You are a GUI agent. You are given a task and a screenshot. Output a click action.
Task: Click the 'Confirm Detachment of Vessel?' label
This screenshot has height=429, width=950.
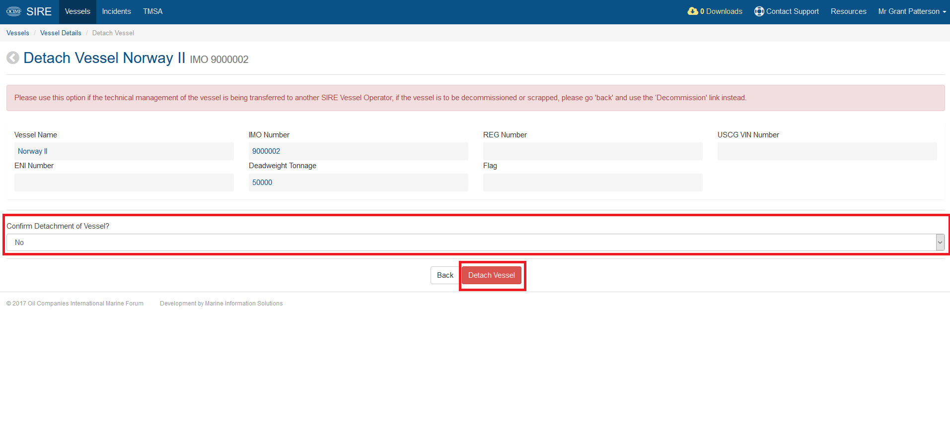[x=58, y=226]
